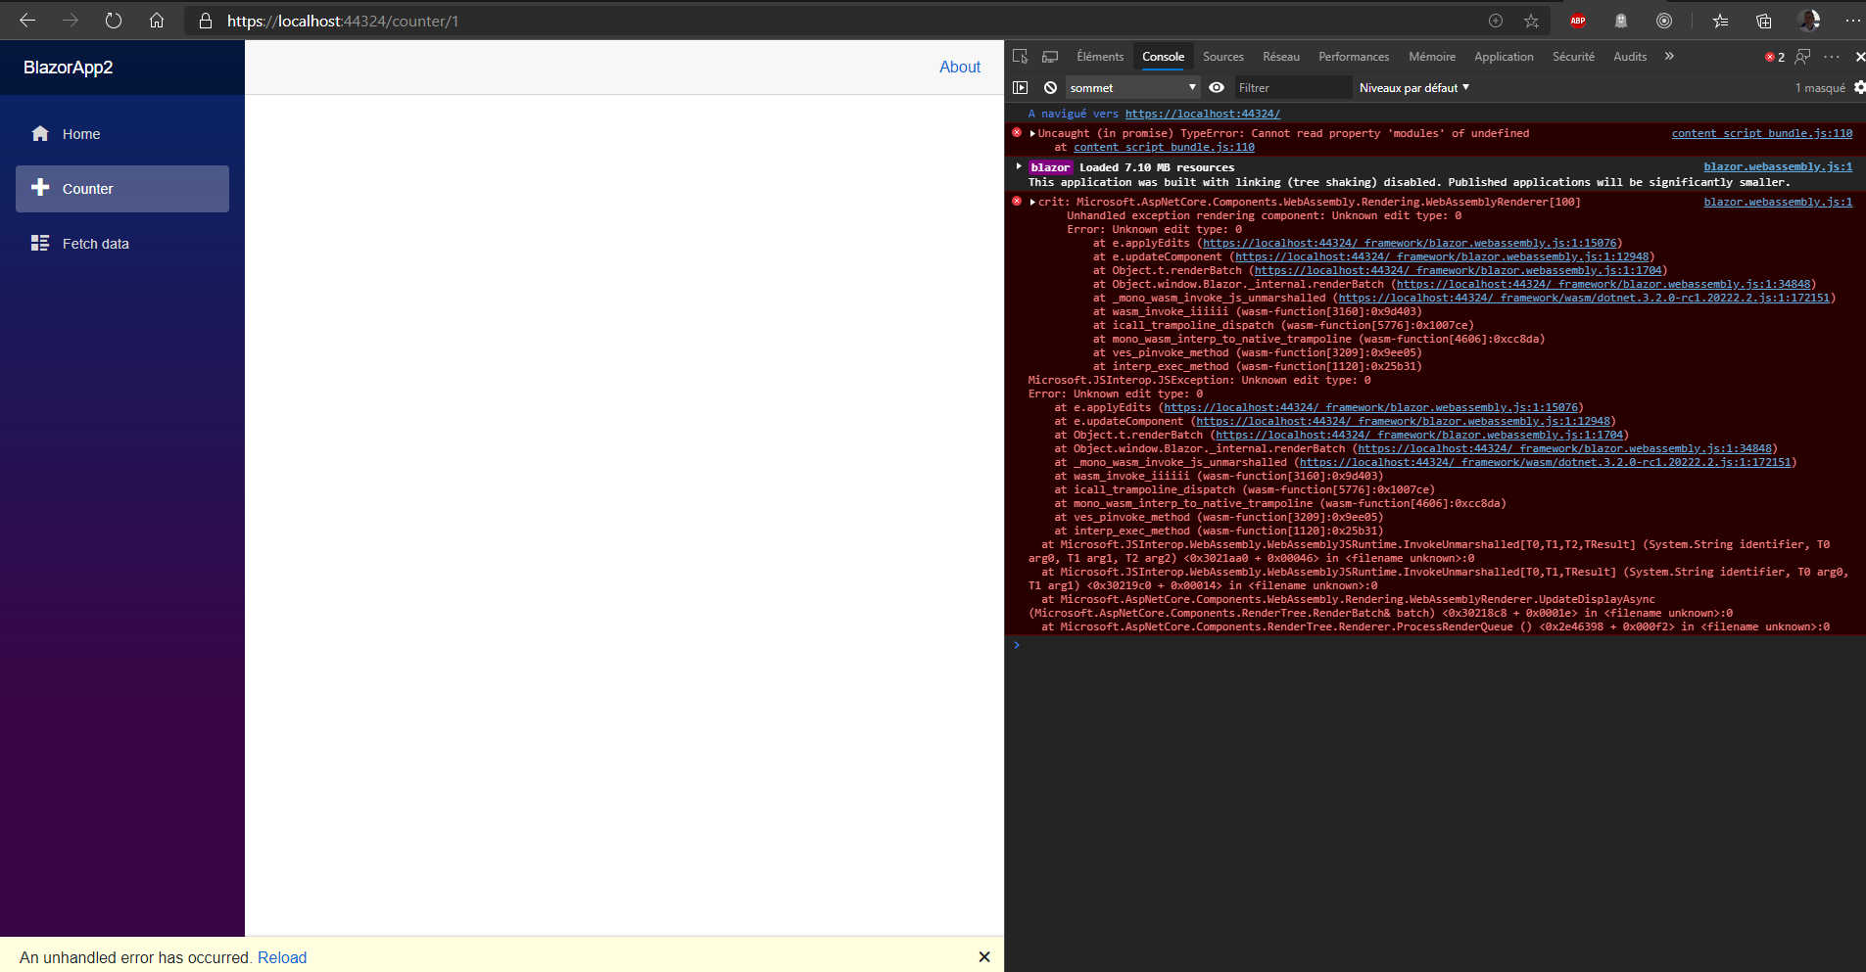This screenshot has height=972, width=1866.
Task: Open the Mémoire tab
Action: click(1432, 57)
